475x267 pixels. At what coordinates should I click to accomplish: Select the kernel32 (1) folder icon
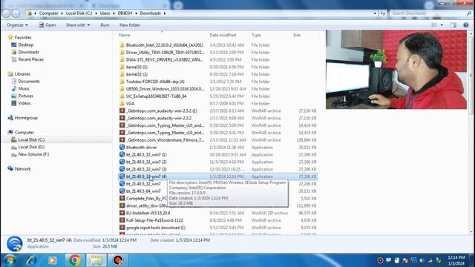pyautogui.click(x=122, y=67)
